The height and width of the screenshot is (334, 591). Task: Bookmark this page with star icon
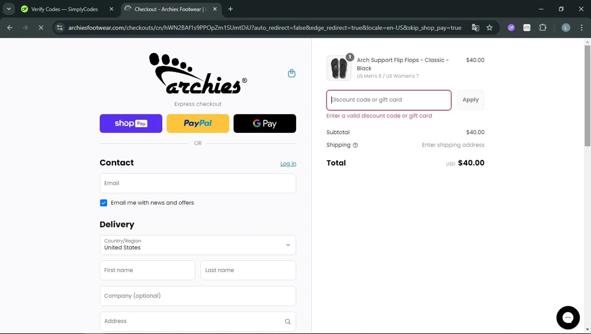[489, 28]
